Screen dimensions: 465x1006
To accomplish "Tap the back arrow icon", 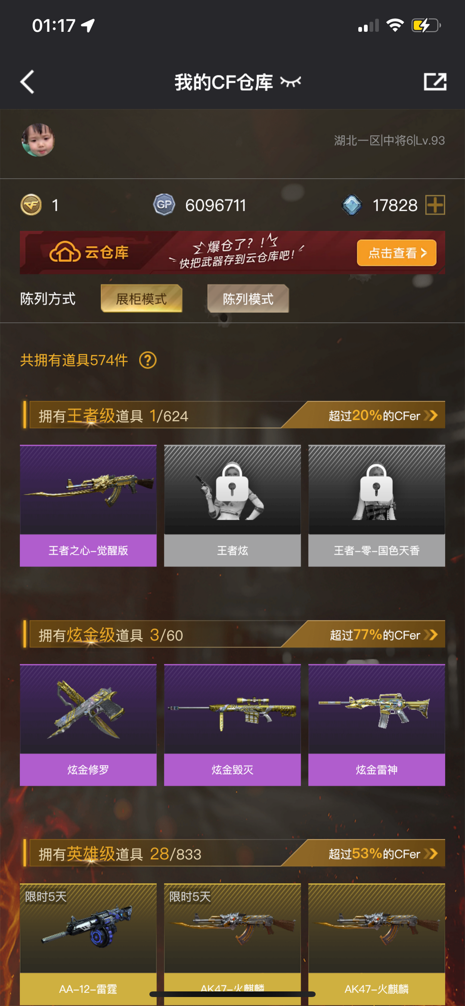I will 27,82.
